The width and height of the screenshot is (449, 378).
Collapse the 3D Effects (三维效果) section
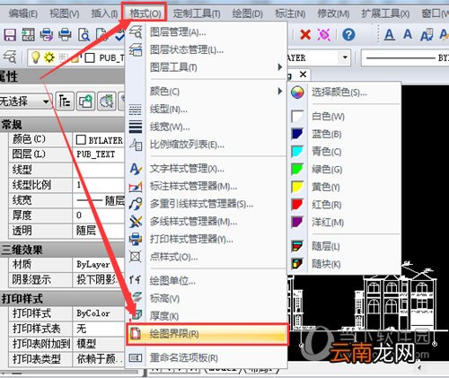pos(62,250)
